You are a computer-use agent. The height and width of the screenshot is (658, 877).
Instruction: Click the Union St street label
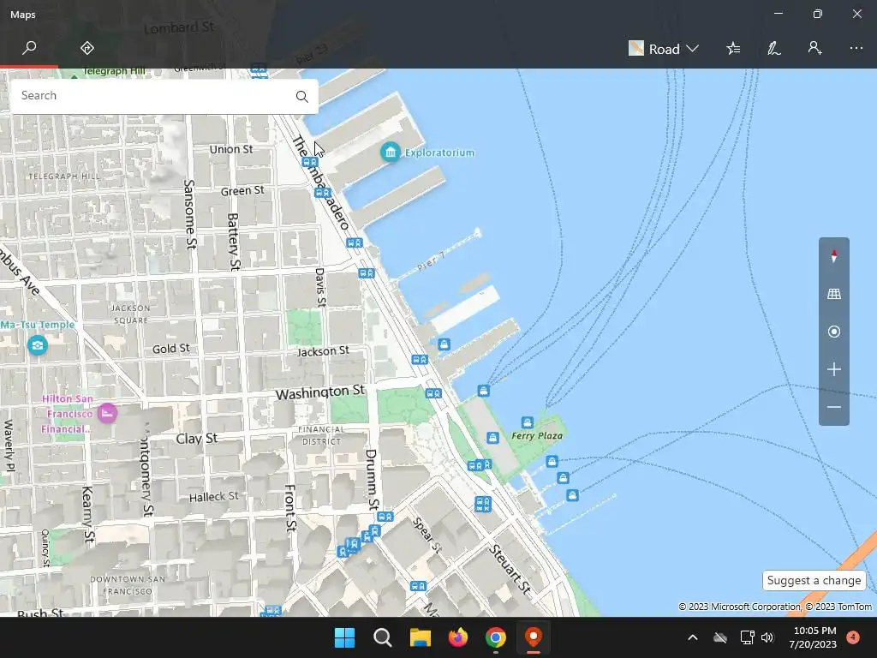coord(231,149)
